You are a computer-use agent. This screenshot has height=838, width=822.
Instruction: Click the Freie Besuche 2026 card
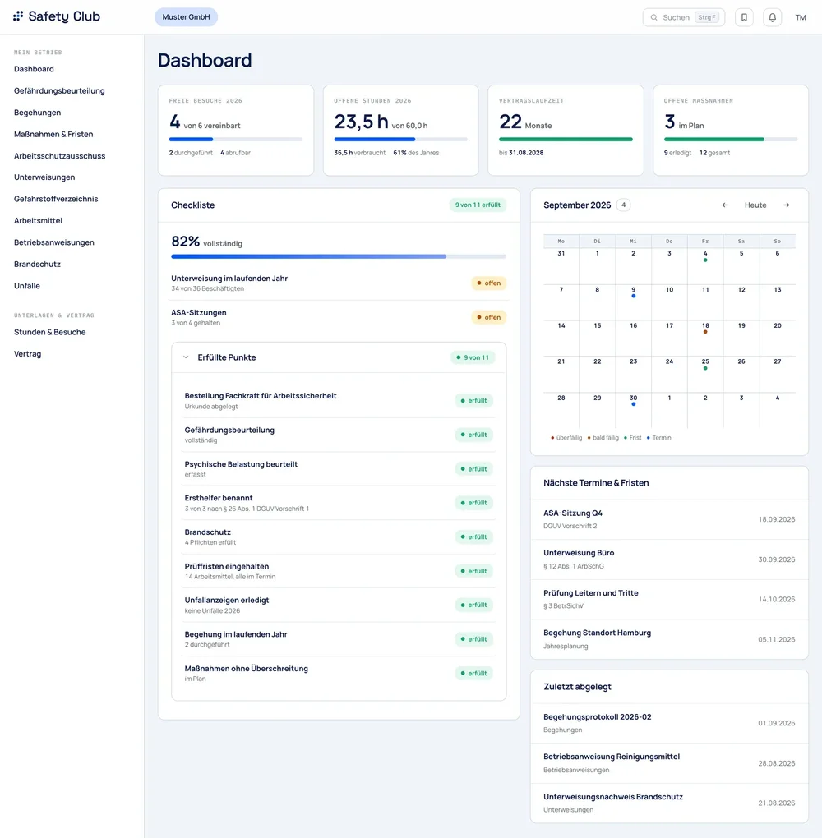[x=236, y=131]
